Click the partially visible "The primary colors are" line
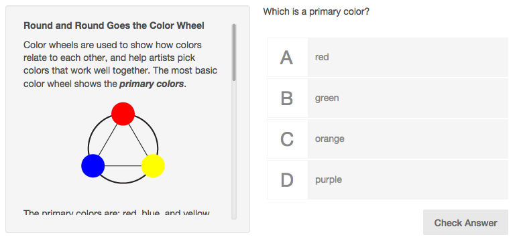 click(117, 212)
